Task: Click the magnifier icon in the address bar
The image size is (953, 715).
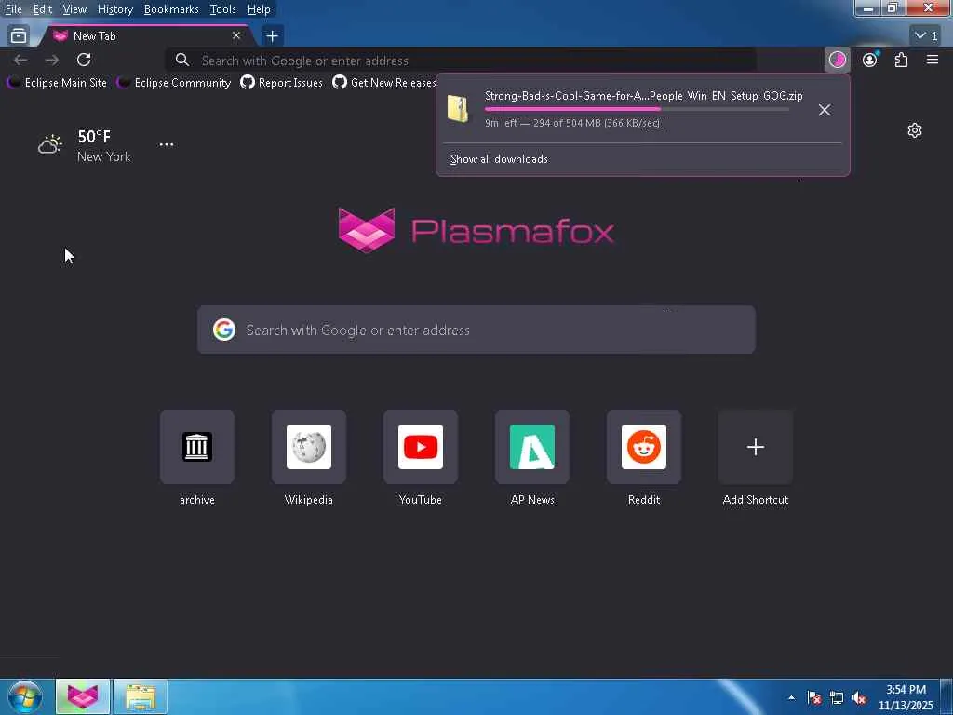Action: (x=181, y=60)
